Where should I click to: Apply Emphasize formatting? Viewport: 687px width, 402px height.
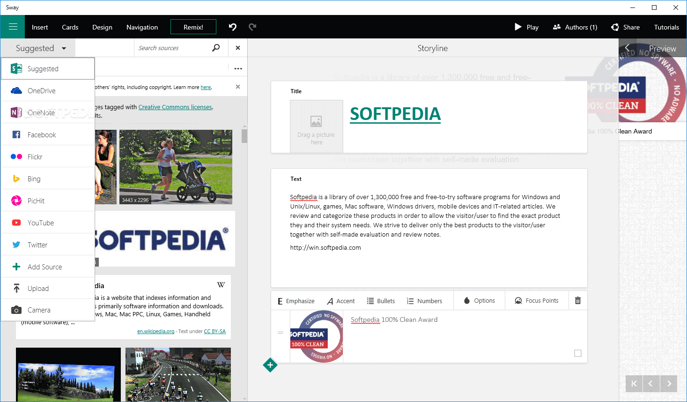coord(296,301)
